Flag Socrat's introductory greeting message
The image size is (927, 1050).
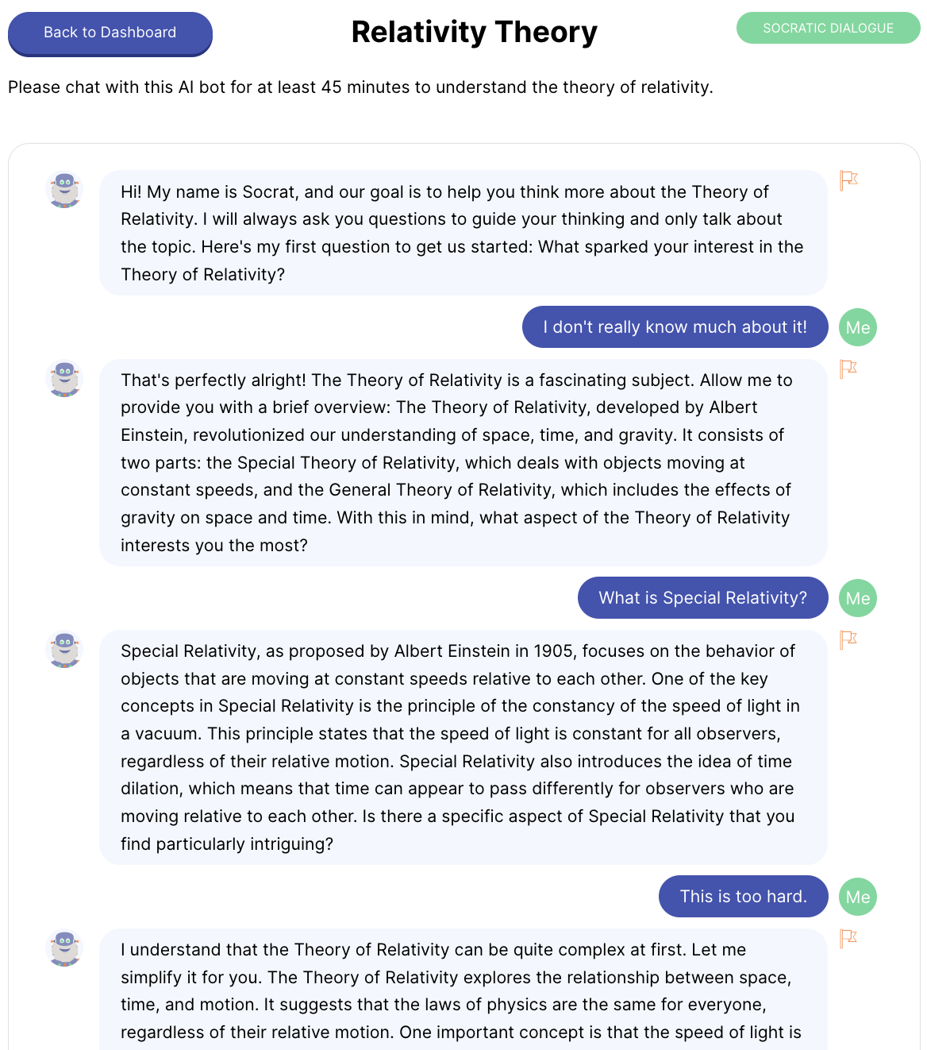[848, 180]
